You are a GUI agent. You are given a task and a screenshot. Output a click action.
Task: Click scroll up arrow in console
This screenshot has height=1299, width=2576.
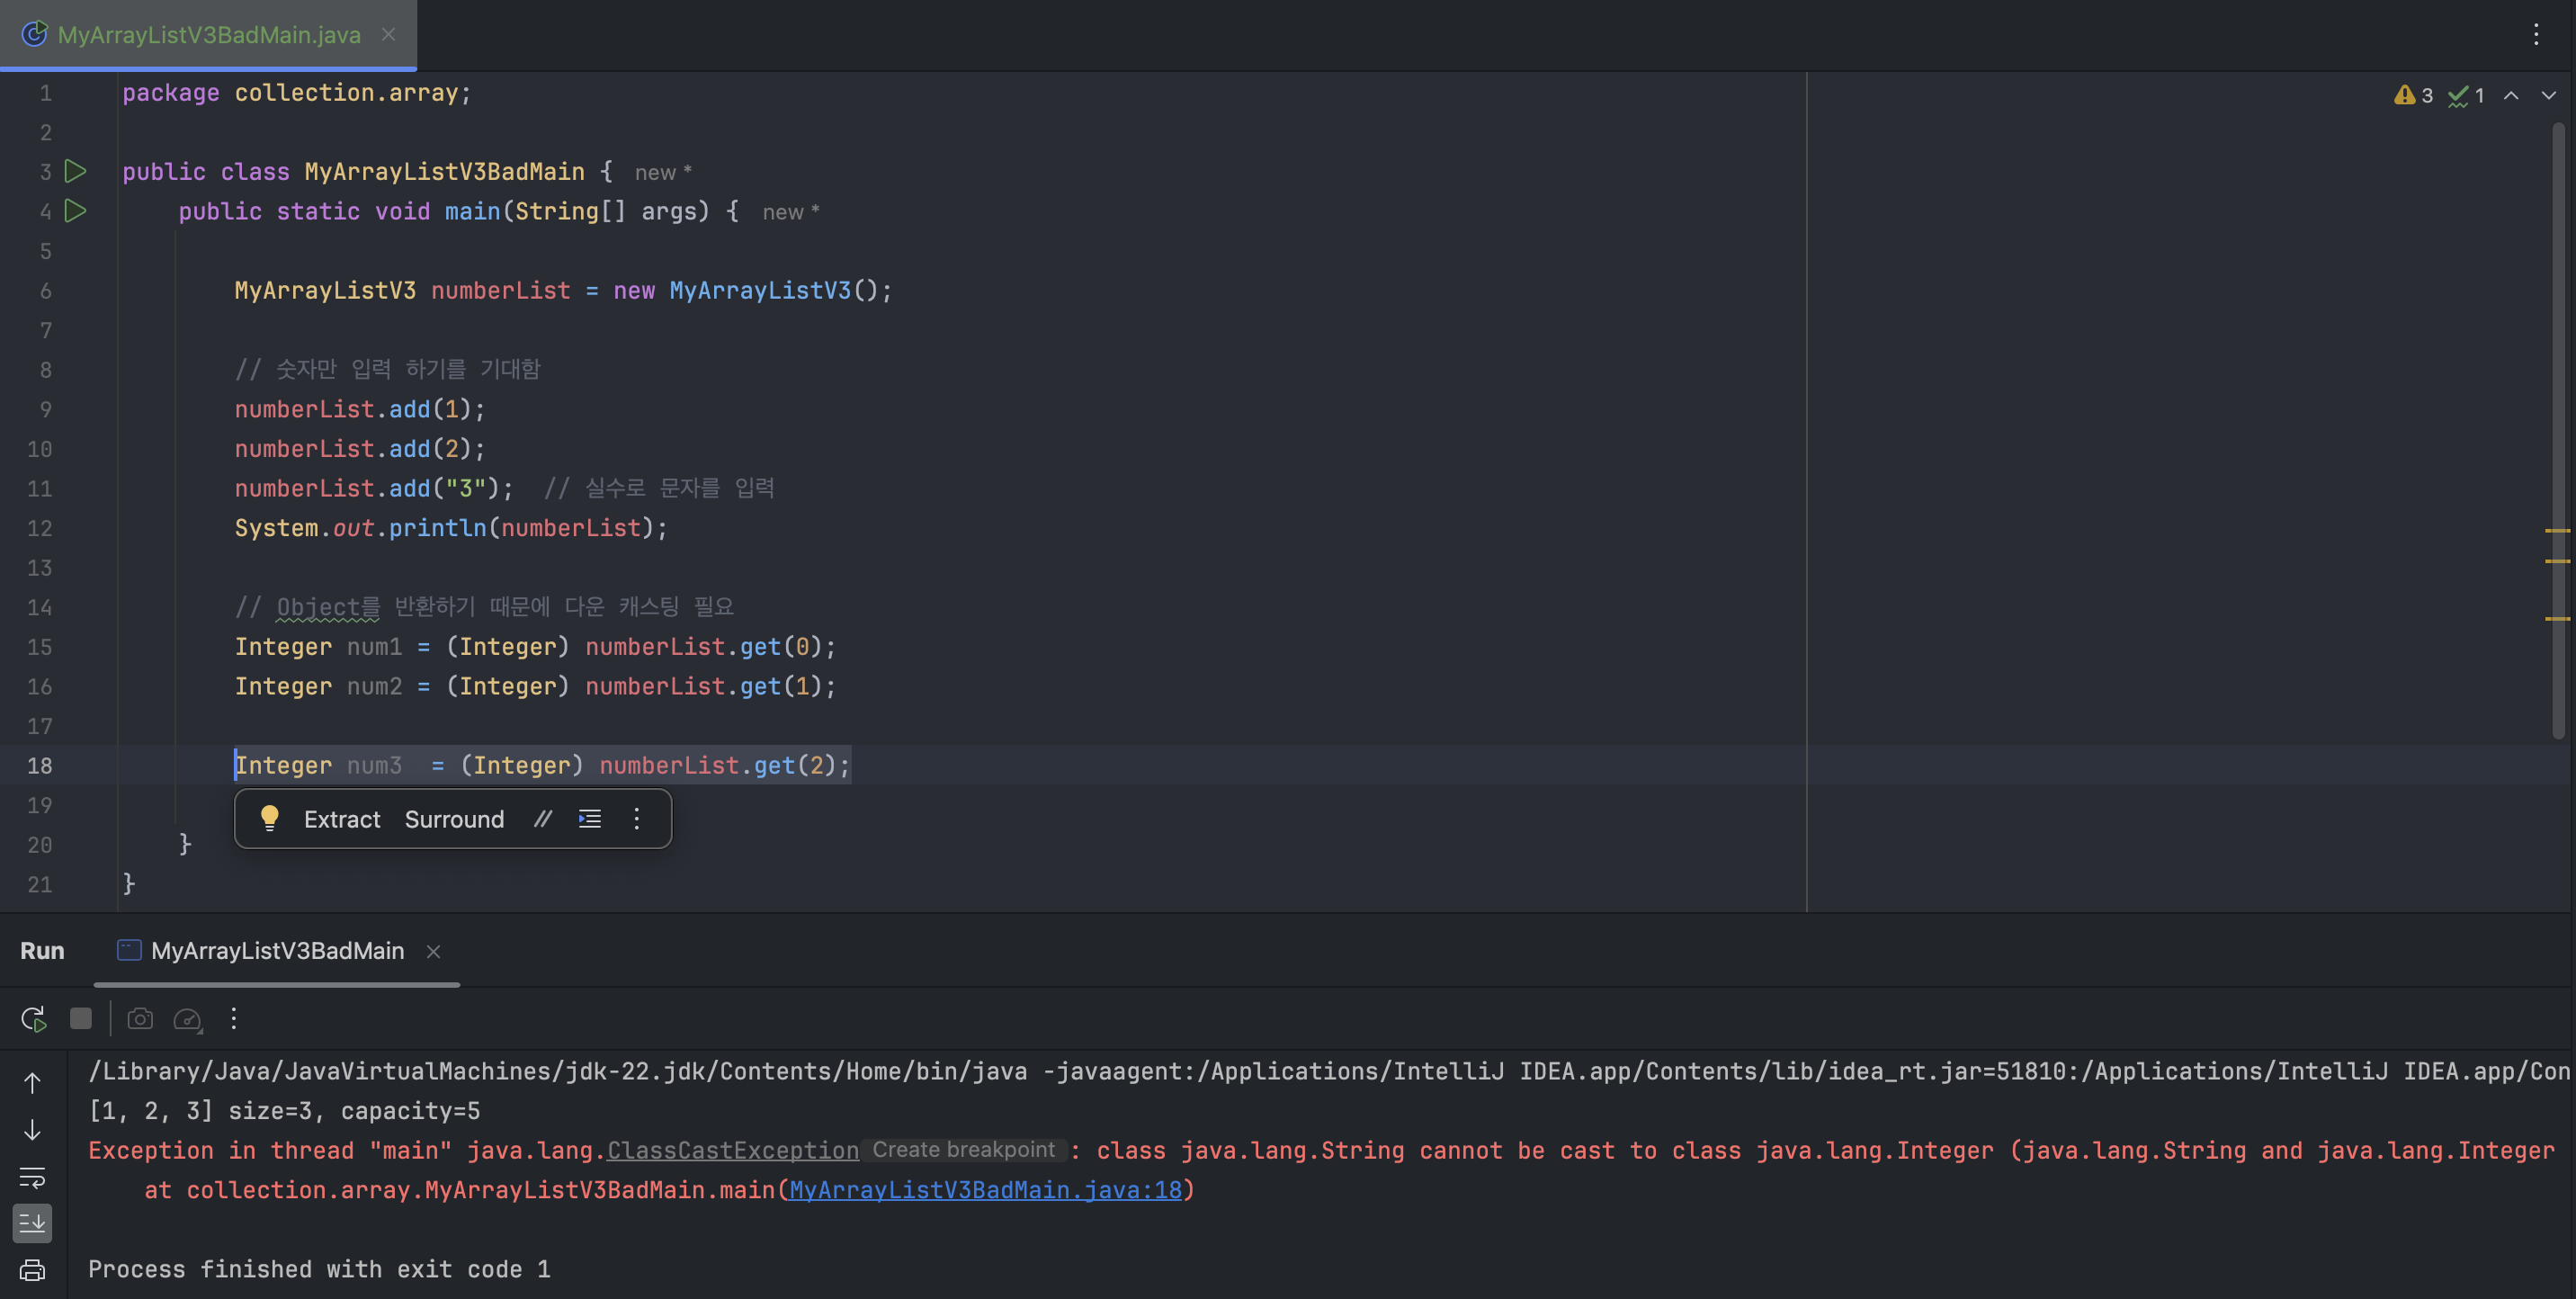tap(32, 1083)
